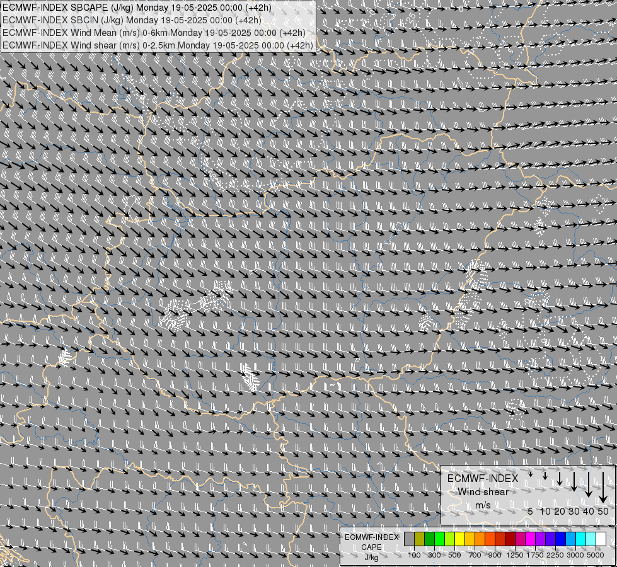Screen dimensions: 617x567
Task: Click the 5 m/s wind shear arrow
Action: [x=531, y=474]
